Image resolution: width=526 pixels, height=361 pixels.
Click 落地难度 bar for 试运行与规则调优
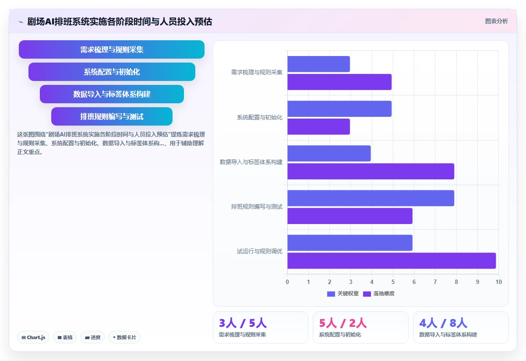(392, 261)
